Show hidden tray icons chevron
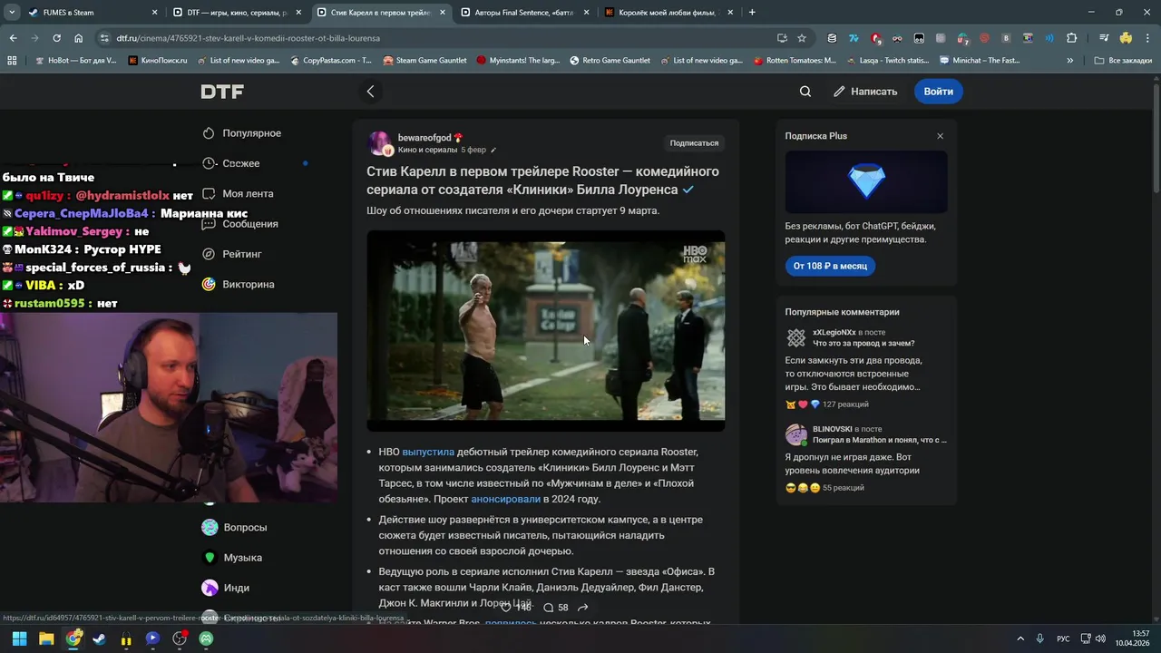This screenshot has height=653, width=1161. click(1020, 638)
